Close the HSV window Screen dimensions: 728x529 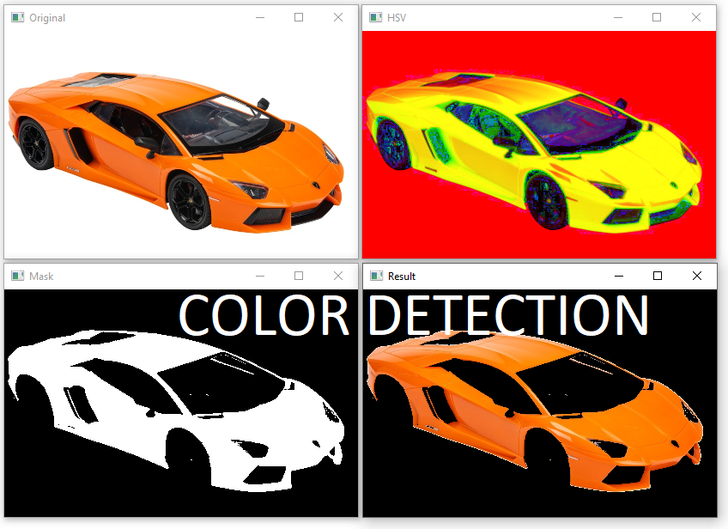[x=696, y=17]
